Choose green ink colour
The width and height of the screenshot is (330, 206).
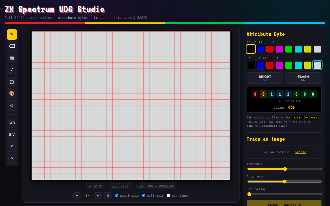click(289, 49)
